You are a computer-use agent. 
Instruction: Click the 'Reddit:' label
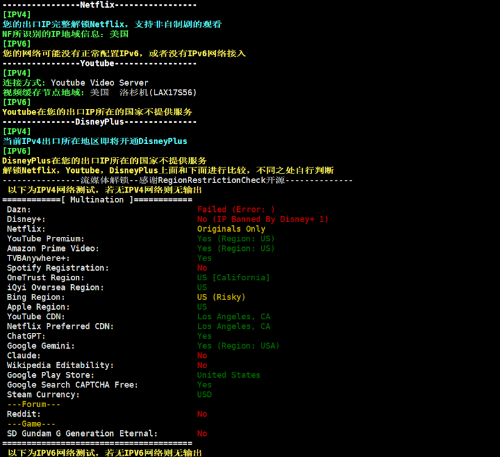(24, 414)
